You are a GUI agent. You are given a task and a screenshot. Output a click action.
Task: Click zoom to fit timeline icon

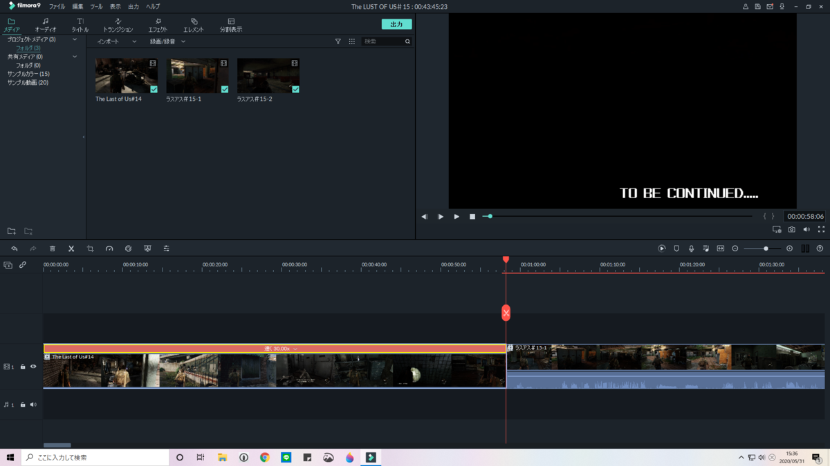click(x=721, y=249)
